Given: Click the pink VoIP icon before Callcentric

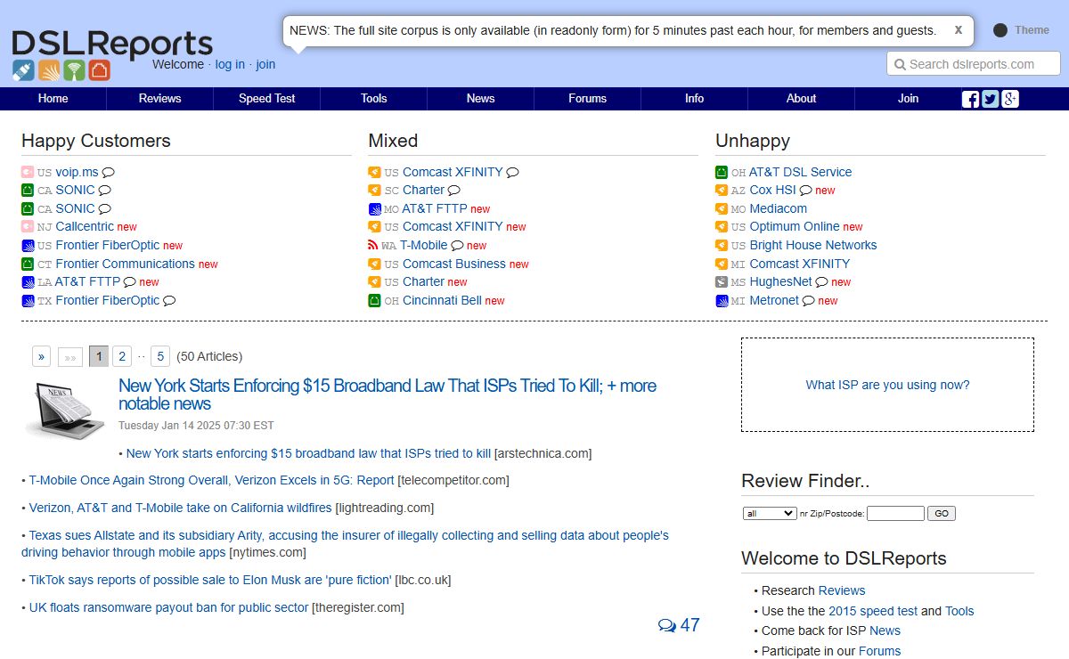Looking at the screenshot, I should pos(28,227).
